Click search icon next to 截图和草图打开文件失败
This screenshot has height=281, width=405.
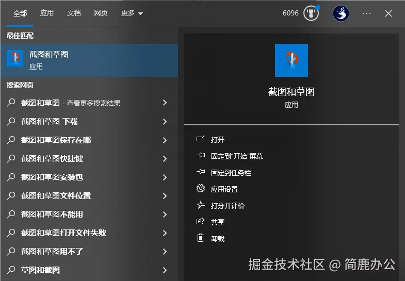[x=11, y=233]
